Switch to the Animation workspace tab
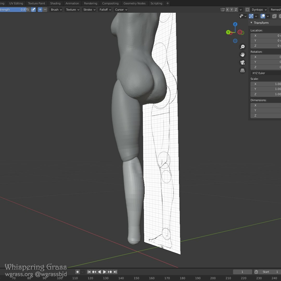 tap(72, 3)
